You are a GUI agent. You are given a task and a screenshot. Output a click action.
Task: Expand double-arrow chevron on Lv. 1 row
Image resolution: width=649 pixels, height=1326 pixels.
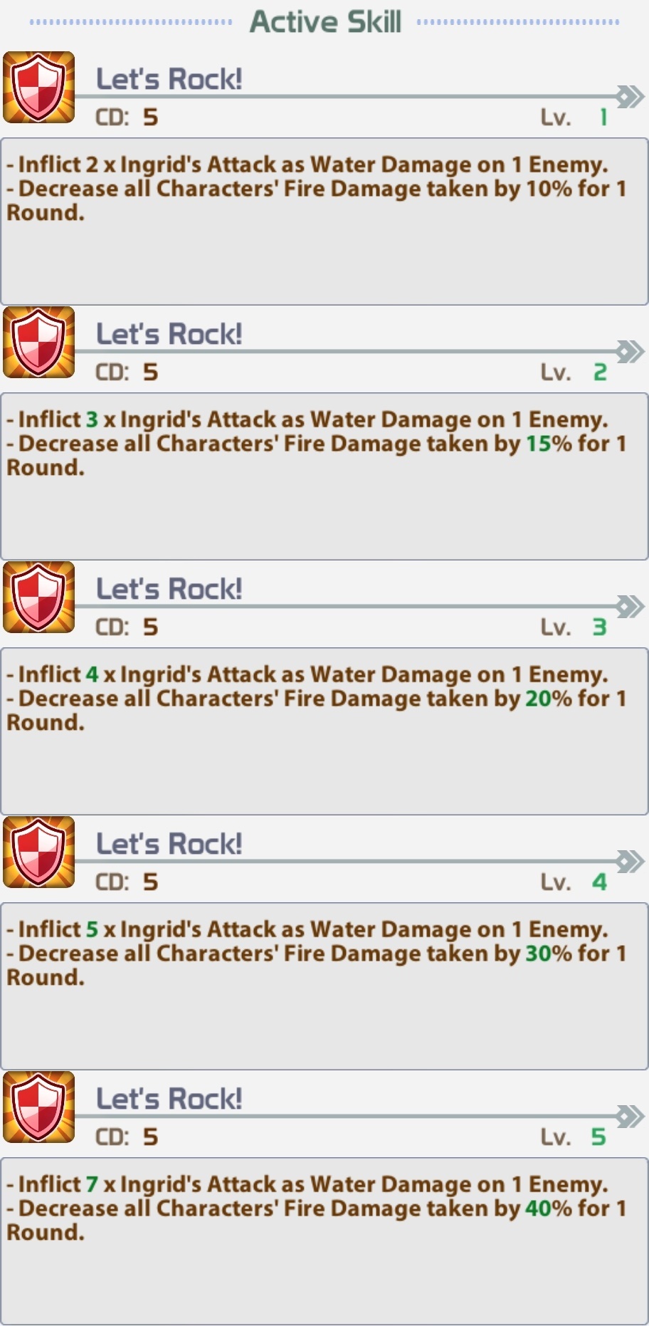tap(630, 97)
